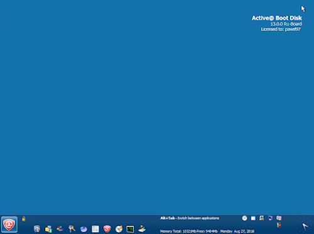Launch the small red Active@ shield icon
The width and height of the screenshot is (314, 234).
(107, 229)
